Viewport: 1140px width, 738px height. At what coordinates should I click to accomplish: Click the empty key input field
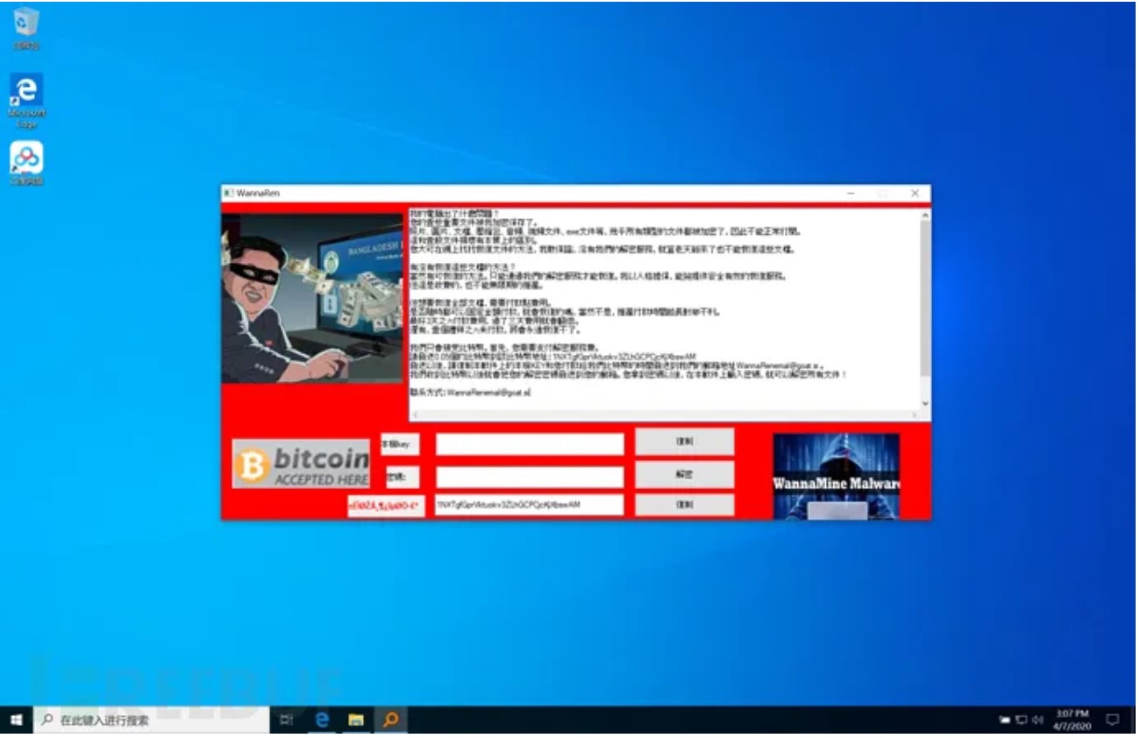coord(530,444)
